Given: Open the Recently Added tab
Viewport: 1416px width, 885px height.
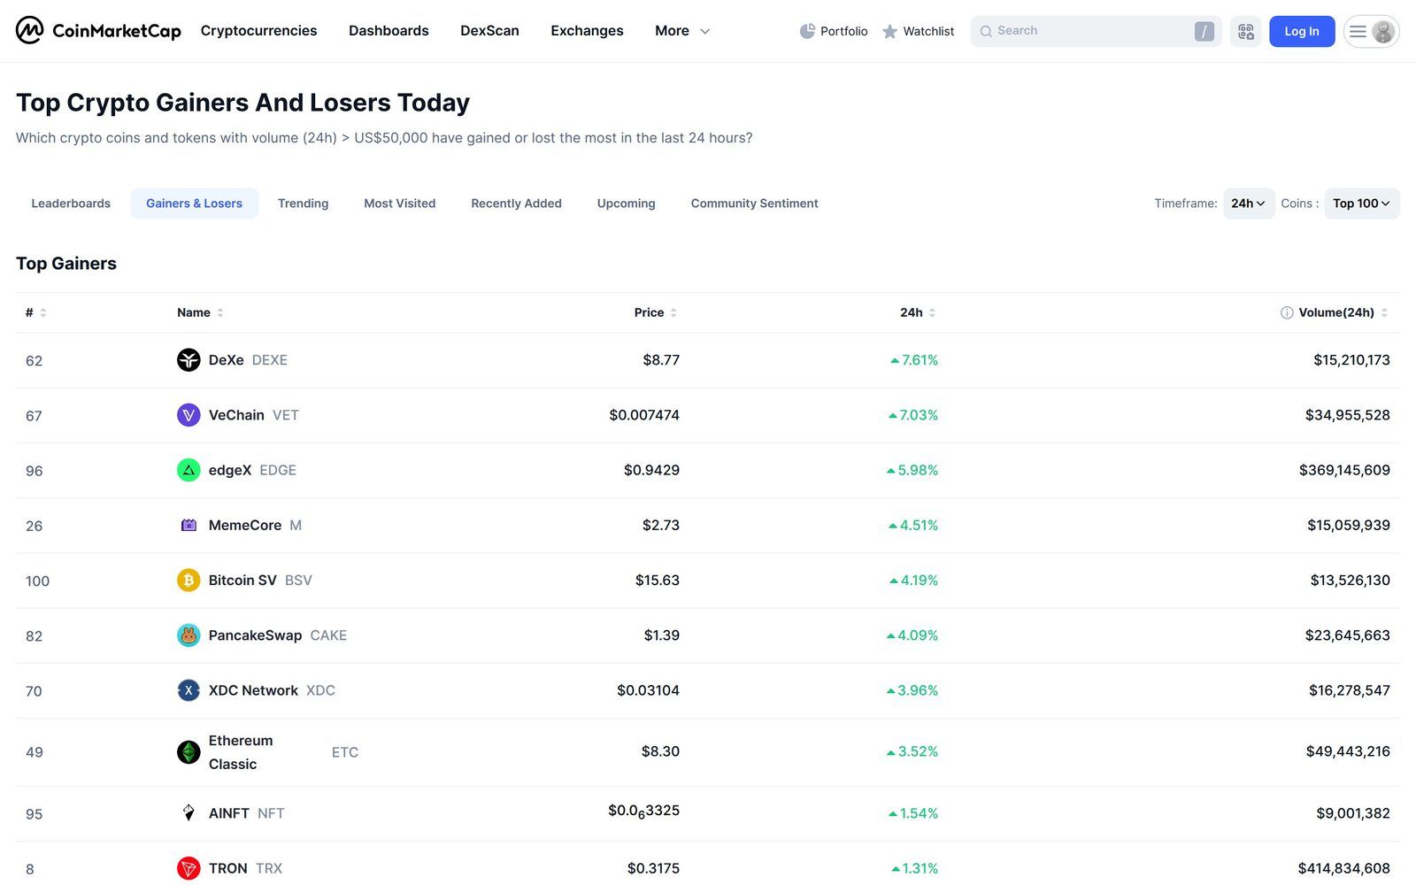Looking at the screenshot, I should pos(516,203).
